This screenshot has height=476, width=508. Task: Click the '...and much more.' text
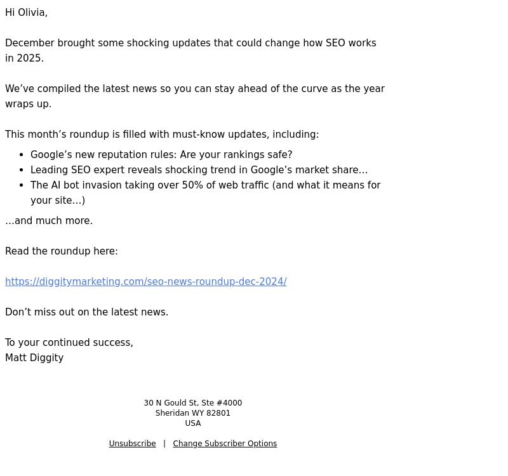pyautogui.click(x=49, y=221)
